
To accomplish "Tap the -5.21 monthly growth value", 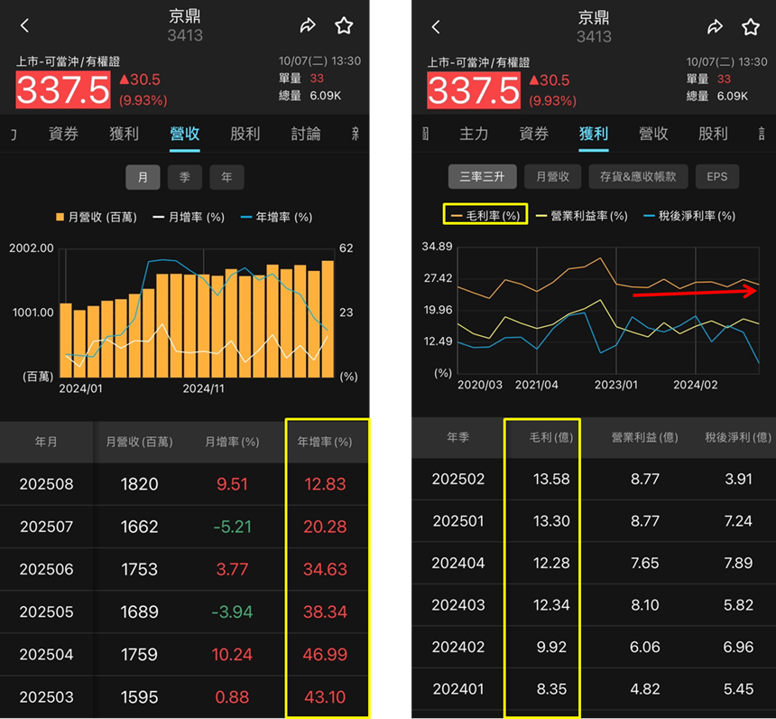I will (x=232, y=527).
